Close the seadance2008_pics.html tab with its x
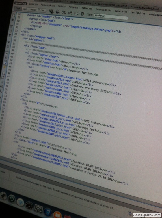Viewport: 162px width, 218px height. point(96,4)
